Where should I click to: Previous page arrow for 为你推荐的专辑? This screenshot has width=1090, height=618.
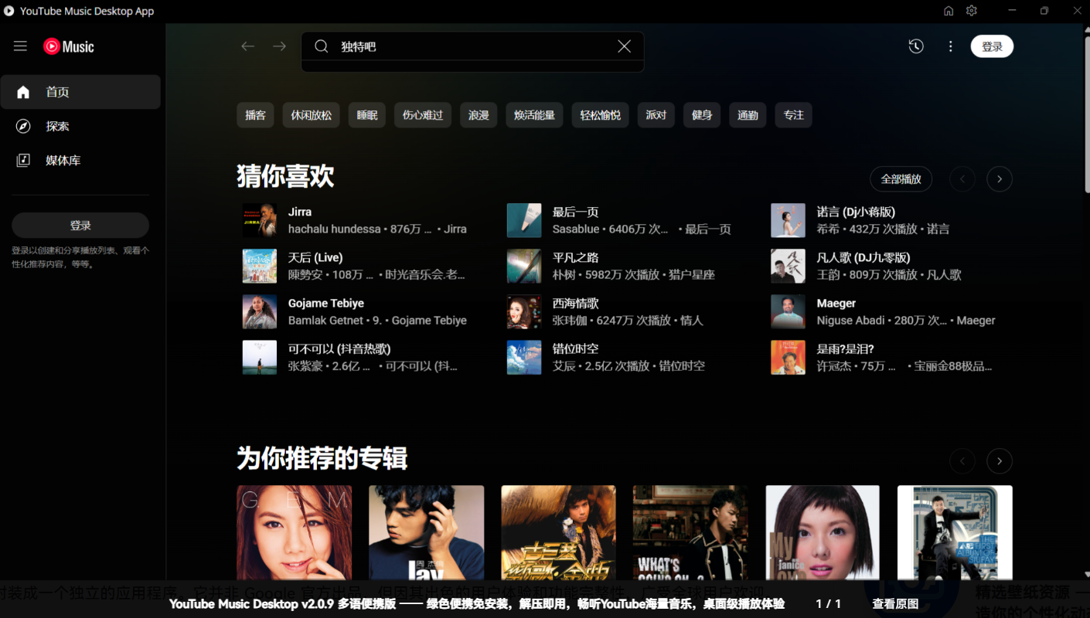[962, 461]
